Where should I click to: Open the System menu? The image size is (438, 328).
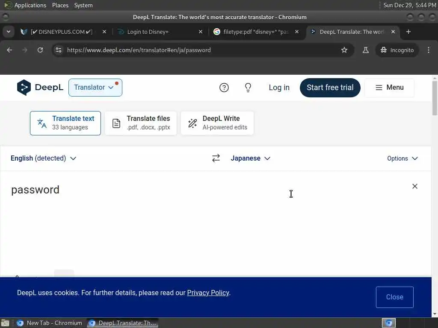click(83, 5)
